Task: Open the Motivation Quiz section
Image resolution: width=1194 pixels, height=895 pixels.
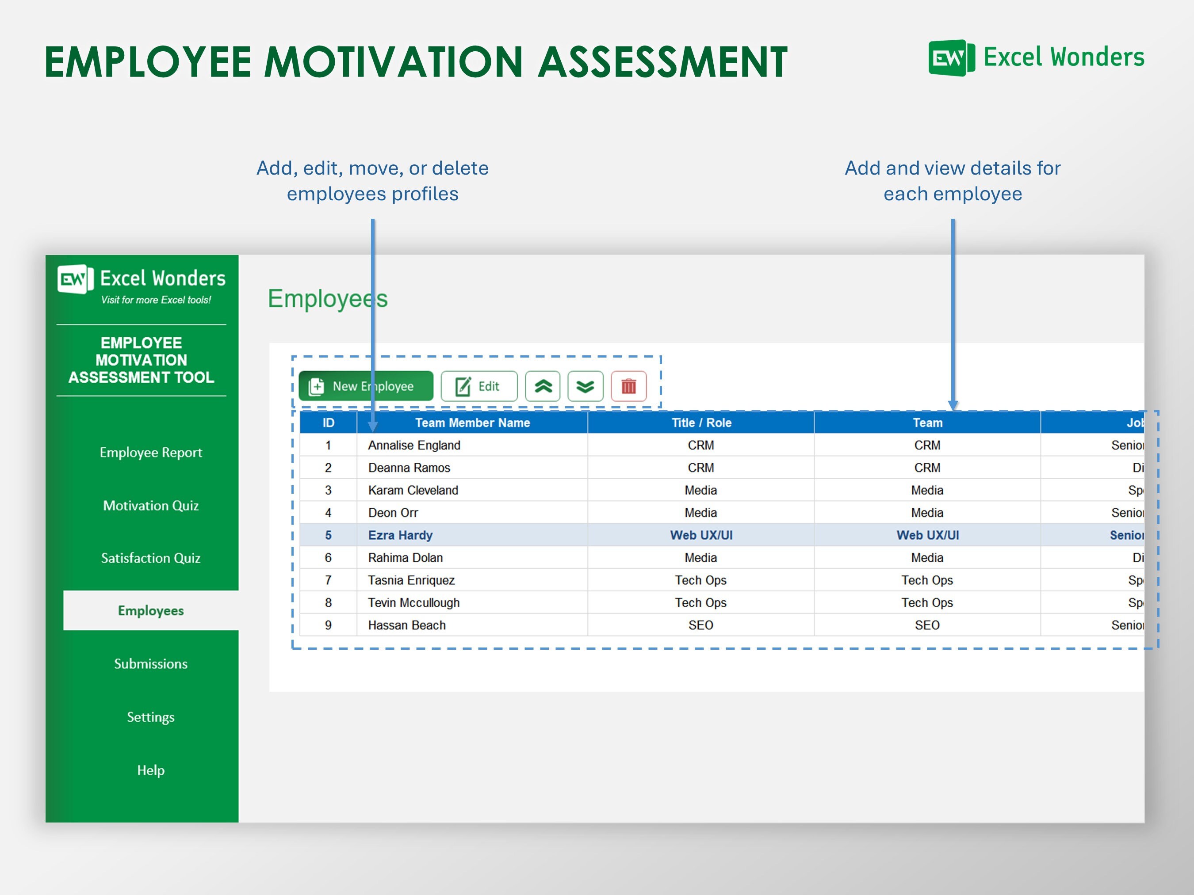Action: pos(151,506)
